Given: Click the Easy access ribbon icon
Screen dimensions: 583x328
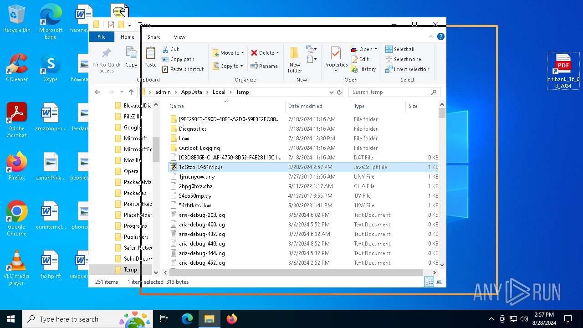Looking at the screenshot, I should pos(311,59).
